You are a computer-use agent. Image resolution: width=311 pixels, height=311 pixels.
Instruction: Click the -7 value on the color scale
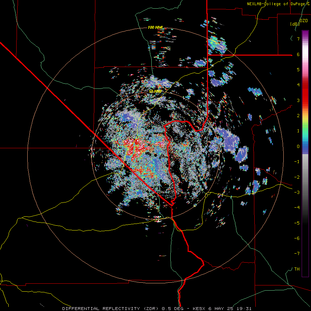[x=297, y=254]
